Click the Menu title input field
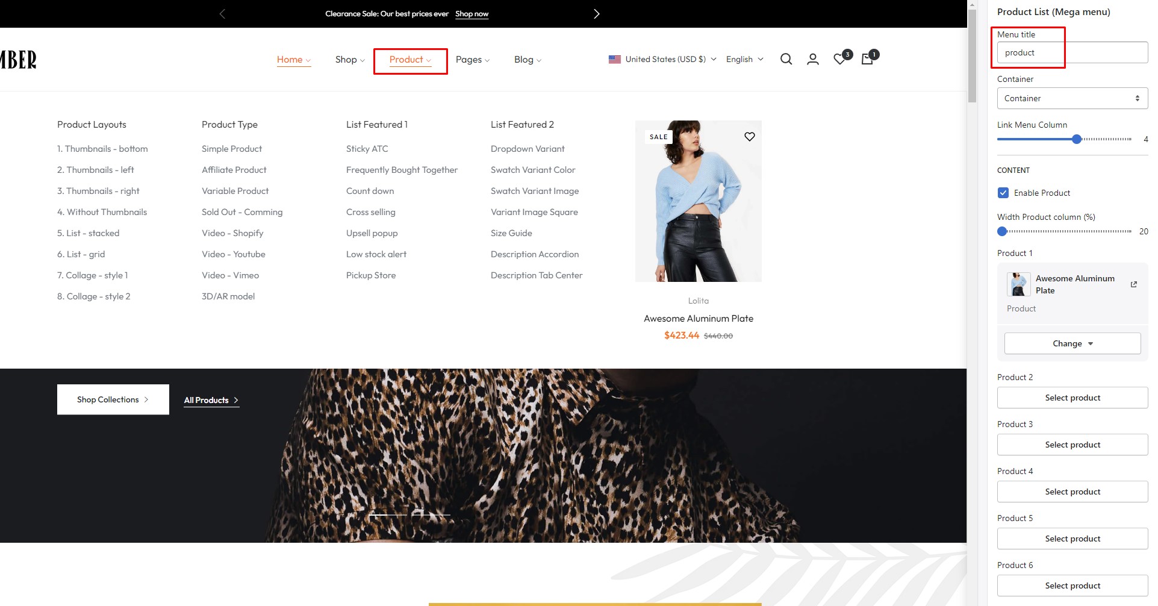 pos(1072,52)
